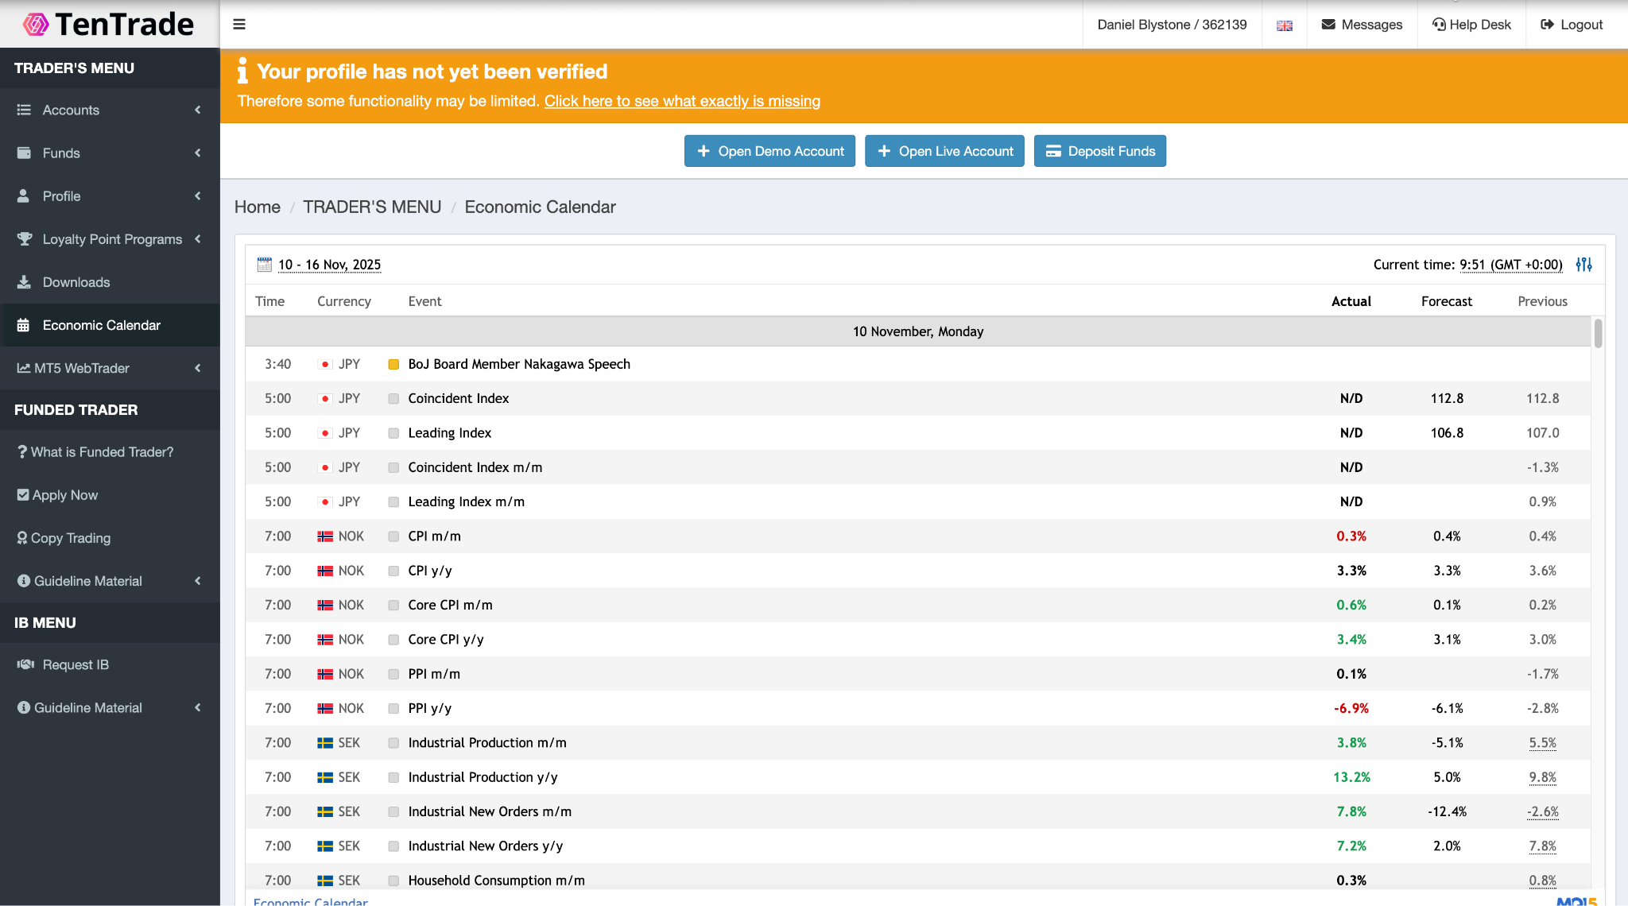This screenshot has height=906, width=1628.
Task: Open Guideline Material under FUNDED TRADER
Action: click(110, 581)
